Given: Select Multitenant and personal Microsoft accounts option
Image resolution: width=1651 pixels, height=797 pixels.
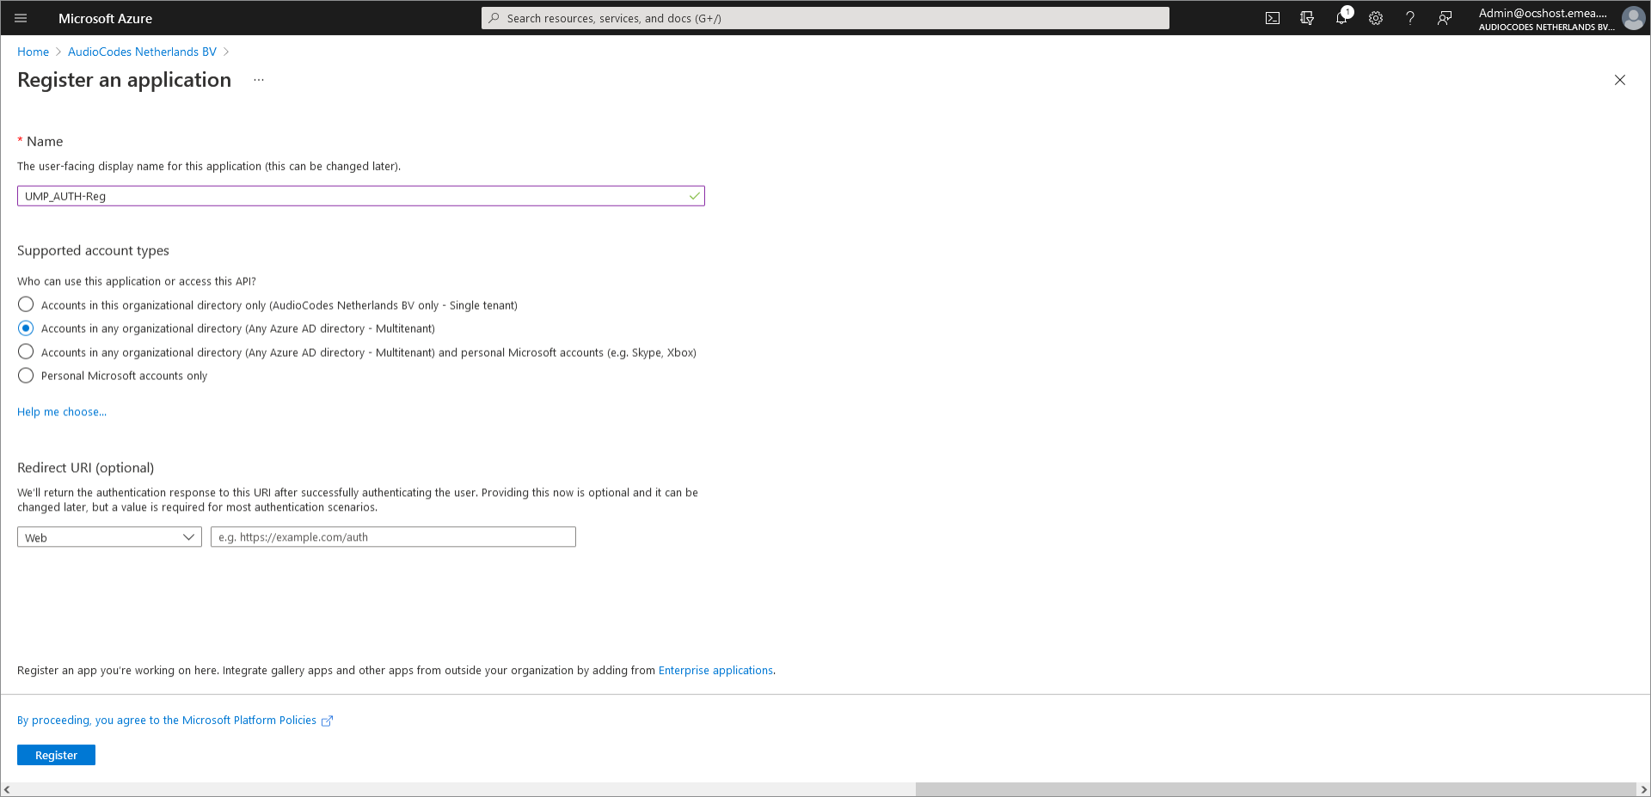Looking at the screenshot, I should [x=26, y=352].
